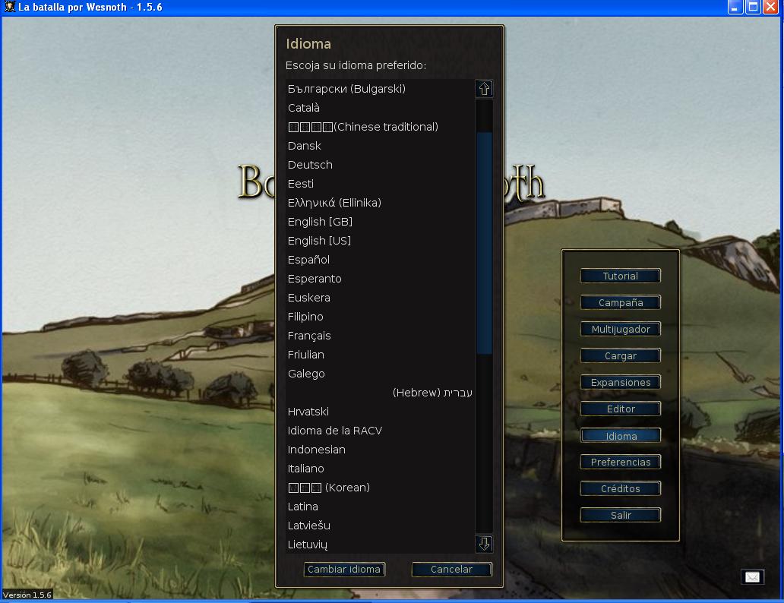Select Eesti language

[x=380, y=184]
